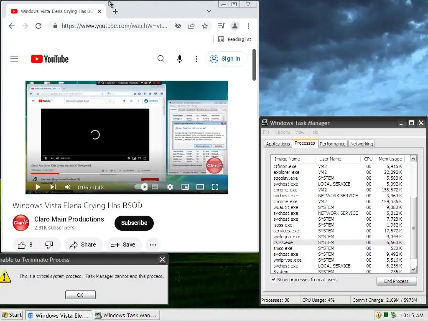Viewport: 428px width, 321px height.
Task: Open the Windows Start menu
Action: 12,315
